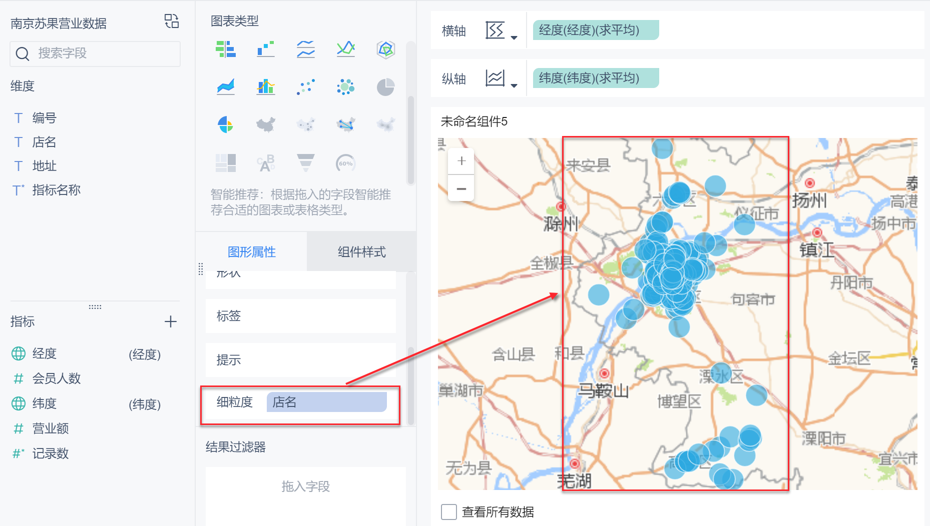The height and width of the screenshot is (526, 930).
Task: Choose the scatter plot chart type
Action: 305,87
